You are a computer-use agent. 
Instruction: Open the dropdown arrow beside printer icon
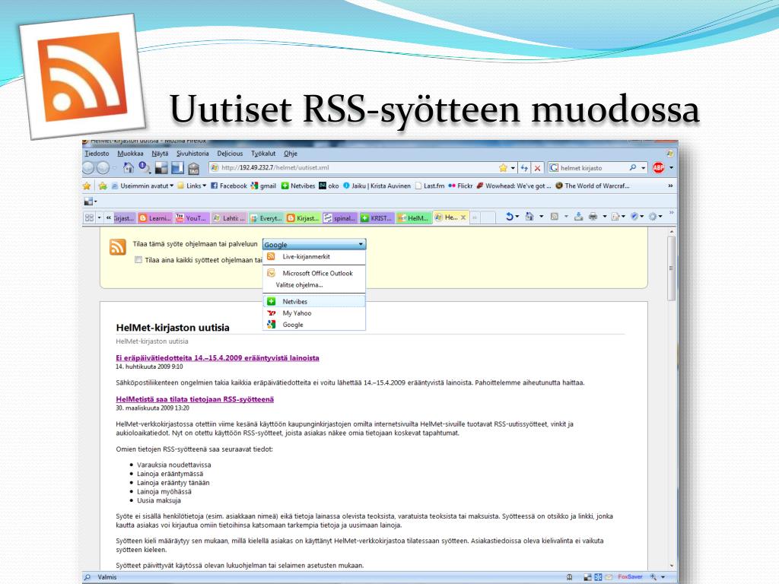pos(605,217)
